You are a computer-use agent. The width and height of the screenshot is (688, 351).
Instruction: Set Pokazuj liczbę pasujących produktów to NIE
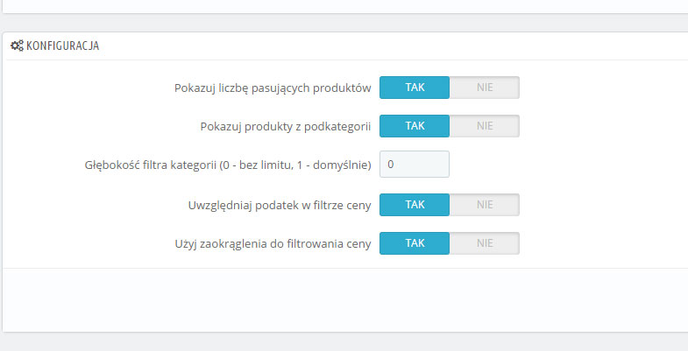(485, 88)
